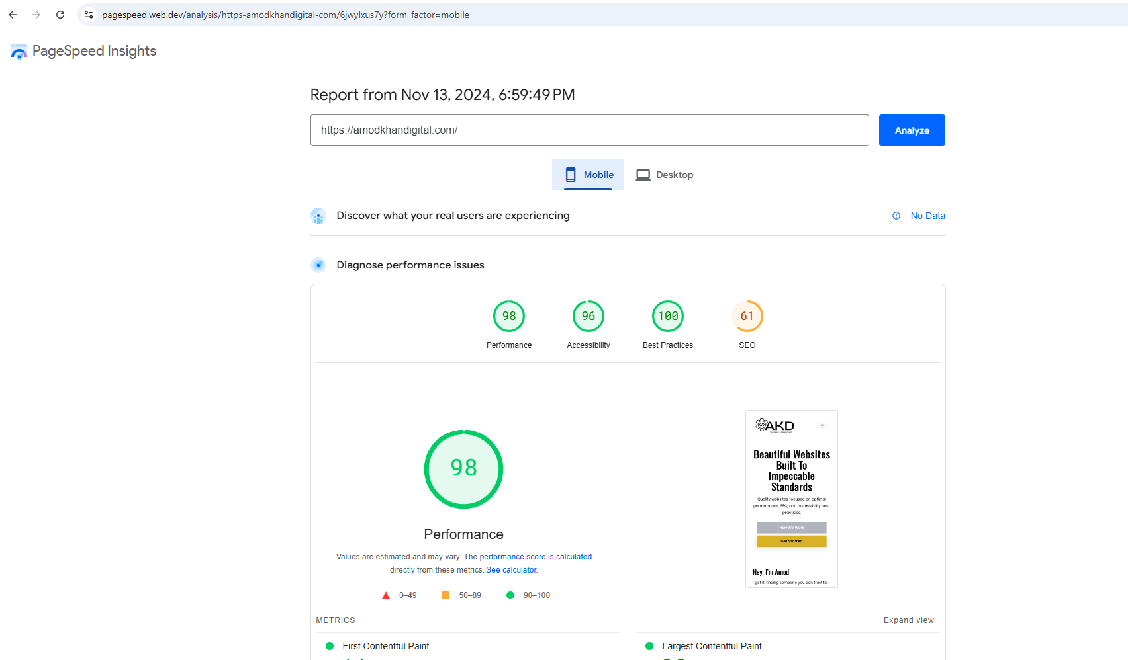This screenshot has width=1128, height=660.
Task: Open site information icon in address bar
Action: click(x=89, y=15)
